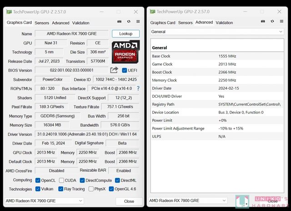Open the Validation tab in right window
The image size is (291, 211).
point(224,23)
